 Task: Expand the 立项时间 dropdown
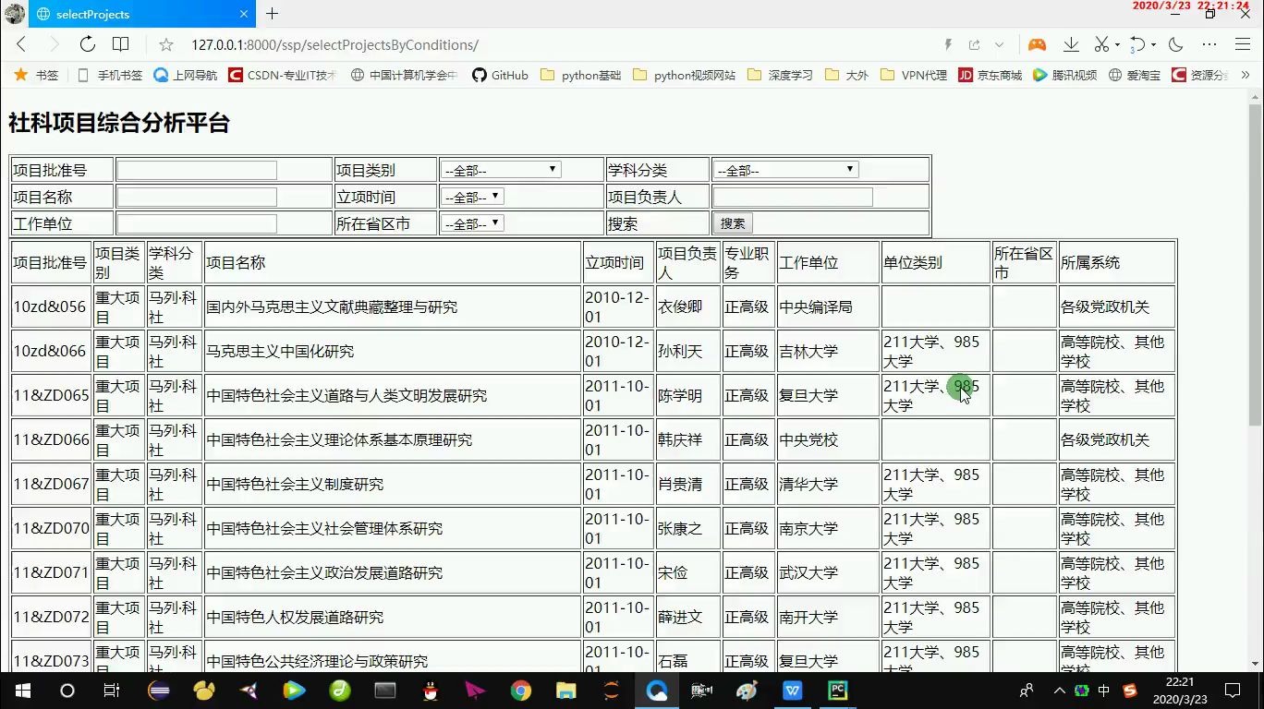pyautogui.click(x=472, y=196)
